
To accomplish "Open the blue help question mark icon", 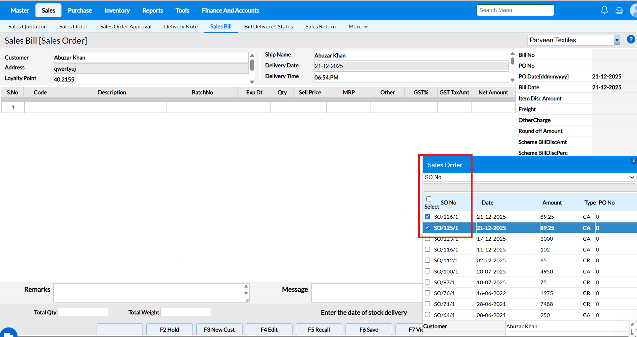I will pyautogui.click(x=631, y=40).
